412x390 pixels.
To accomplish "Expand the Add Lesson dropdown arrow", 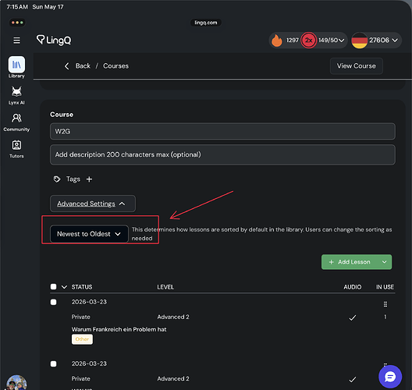I will [x=384, y=262].
